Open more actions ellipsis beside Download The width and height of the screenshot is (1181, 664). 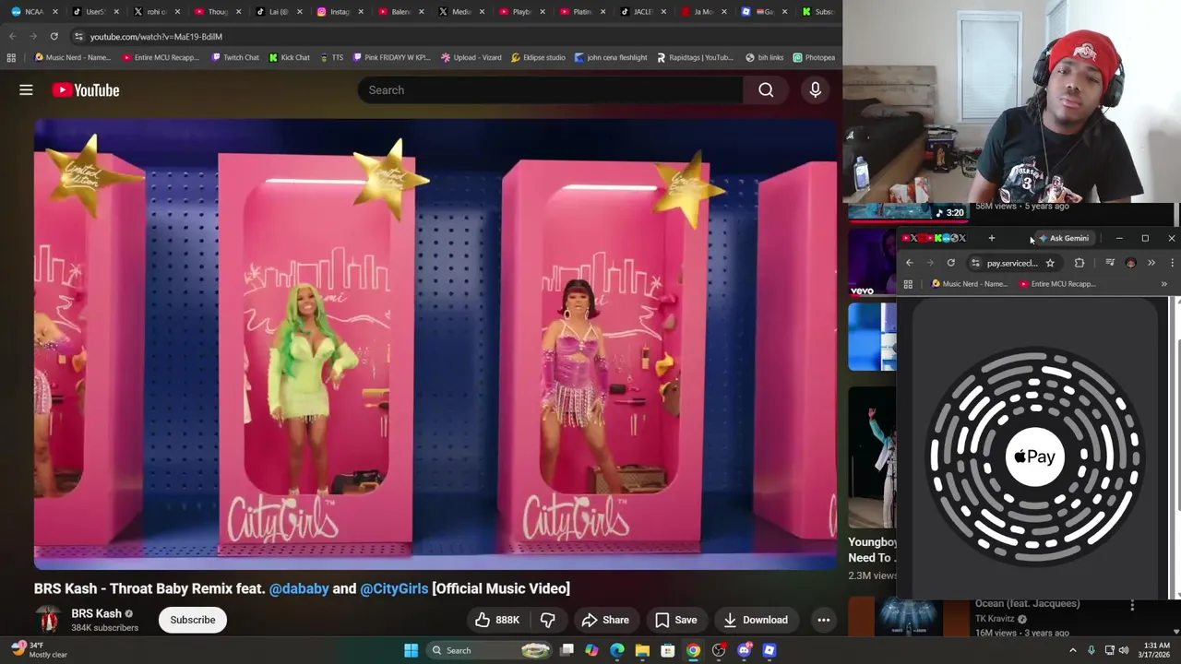[823, 620]
